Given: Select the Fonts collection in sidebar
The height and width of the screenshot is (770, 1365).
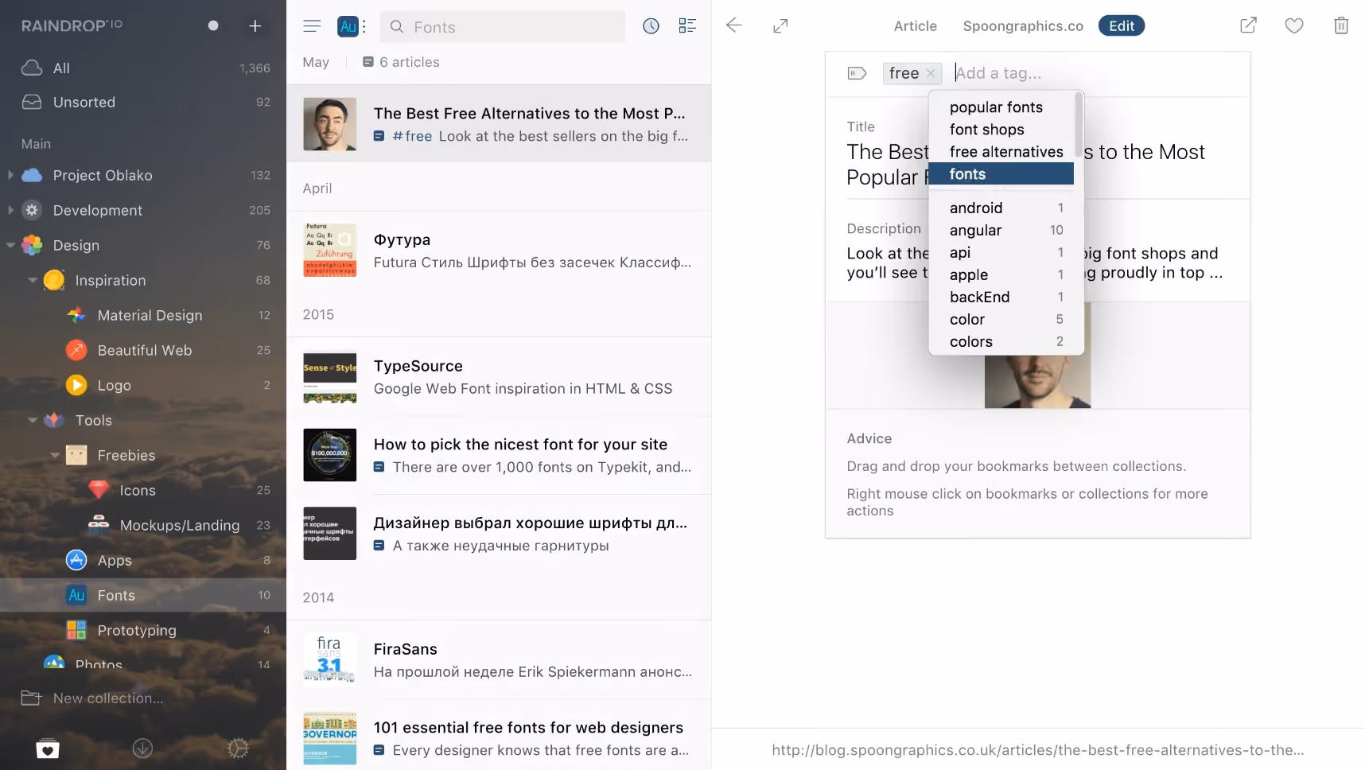Looking at the screenshot, I should (143, 595).
